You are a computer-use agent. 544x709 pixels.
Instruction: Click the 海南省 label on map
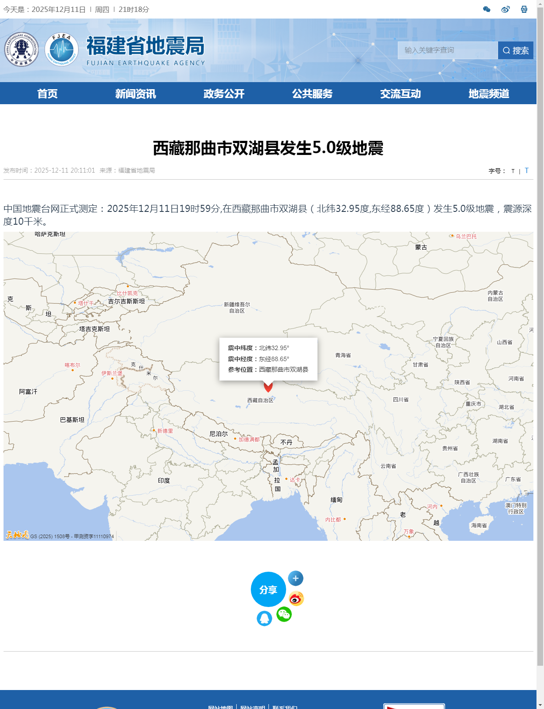(x=479, y=525)
